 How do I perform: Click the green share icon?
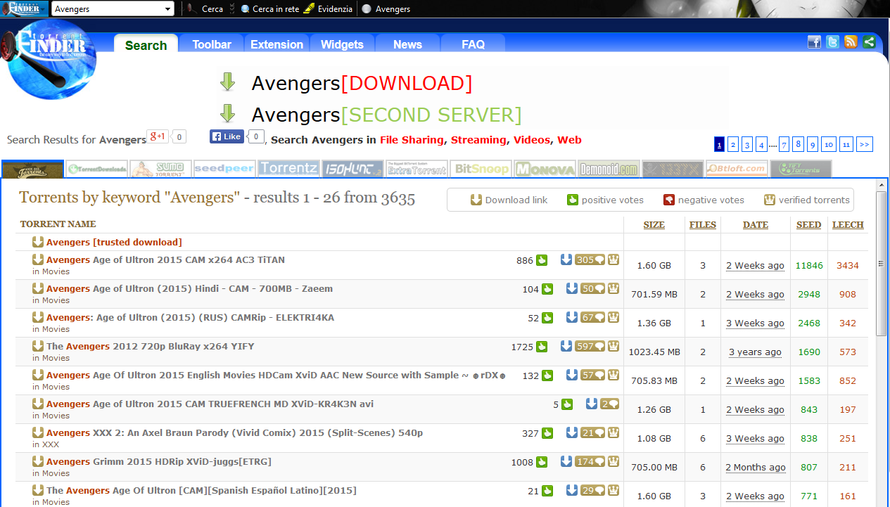tap(869, 42)
